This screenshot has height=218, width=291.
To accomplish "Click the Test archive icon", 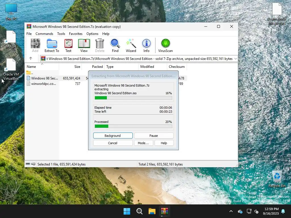I will (68, 43).
